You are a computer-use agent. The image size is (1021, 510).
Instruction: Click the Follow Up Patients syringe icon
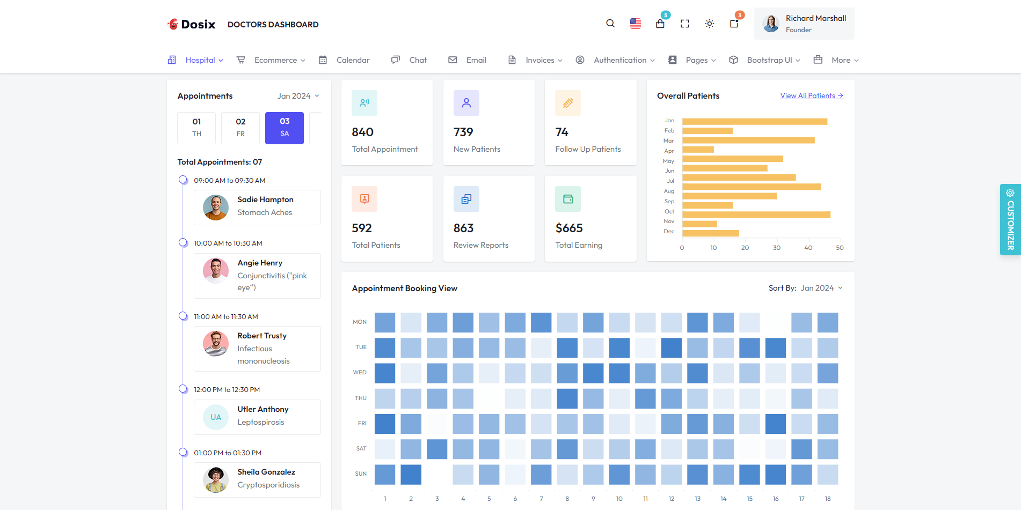coord(568,103)
